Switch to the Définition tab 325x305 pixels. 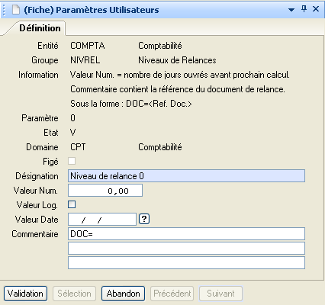[x=40, y=28]
